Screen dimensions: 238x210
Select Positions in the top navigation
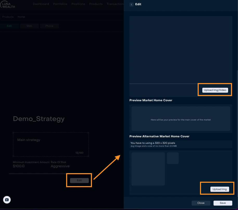[78, 4]
